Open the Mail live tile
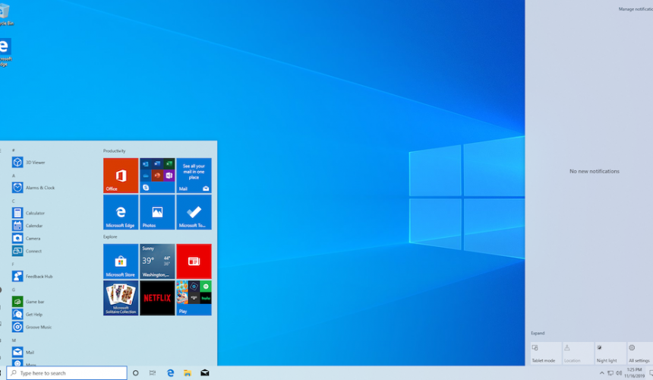 click(x=194, y=176)
